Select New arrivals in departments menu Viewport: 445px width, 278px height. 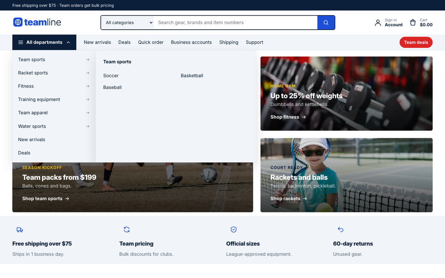pyautogui.click(x=54, y=140)
